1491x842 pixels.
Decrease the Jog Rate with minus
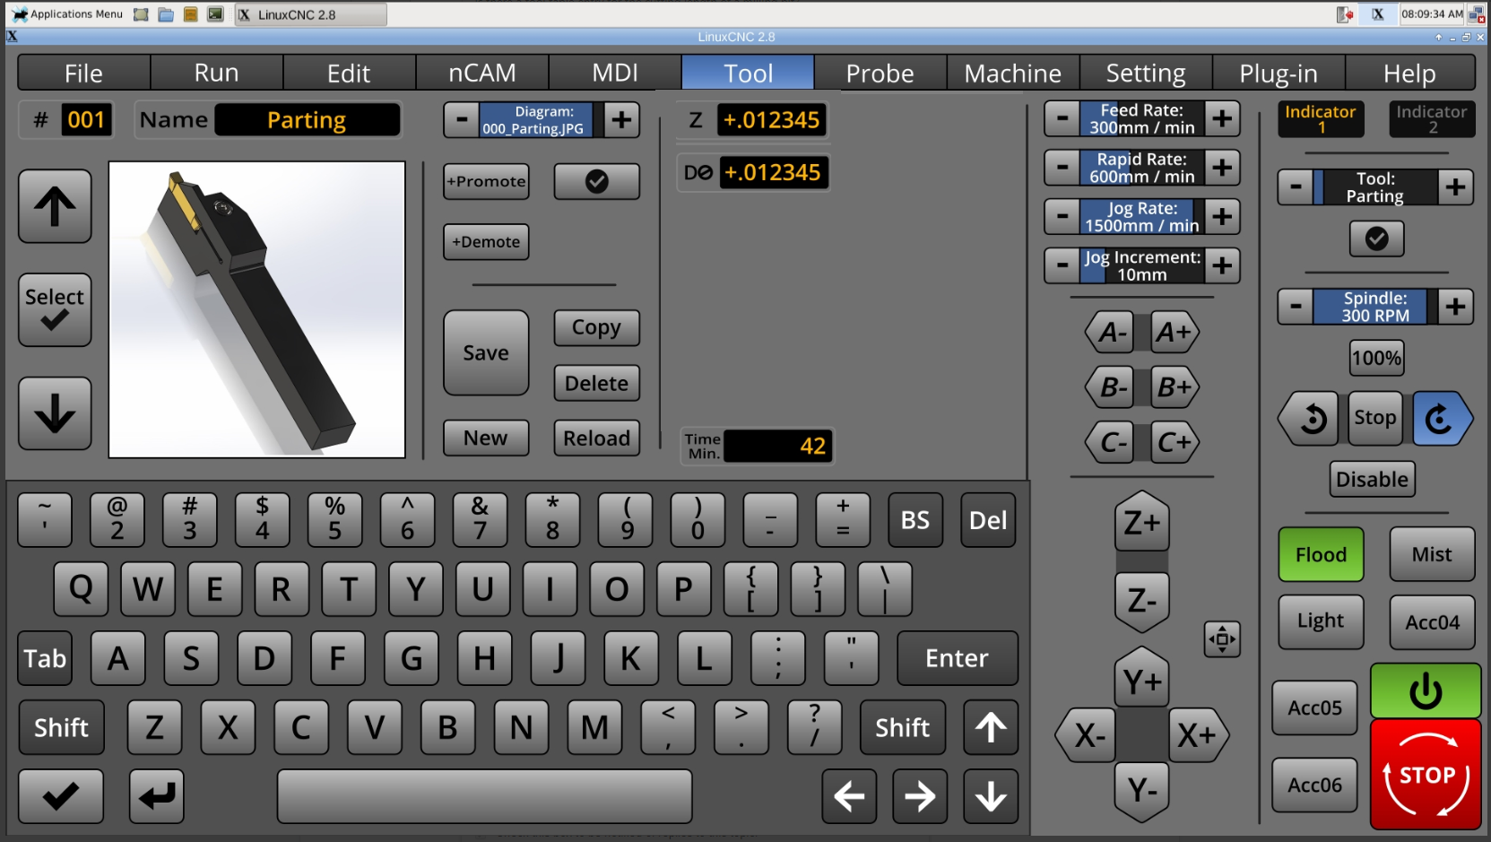tap(1062, 217)
